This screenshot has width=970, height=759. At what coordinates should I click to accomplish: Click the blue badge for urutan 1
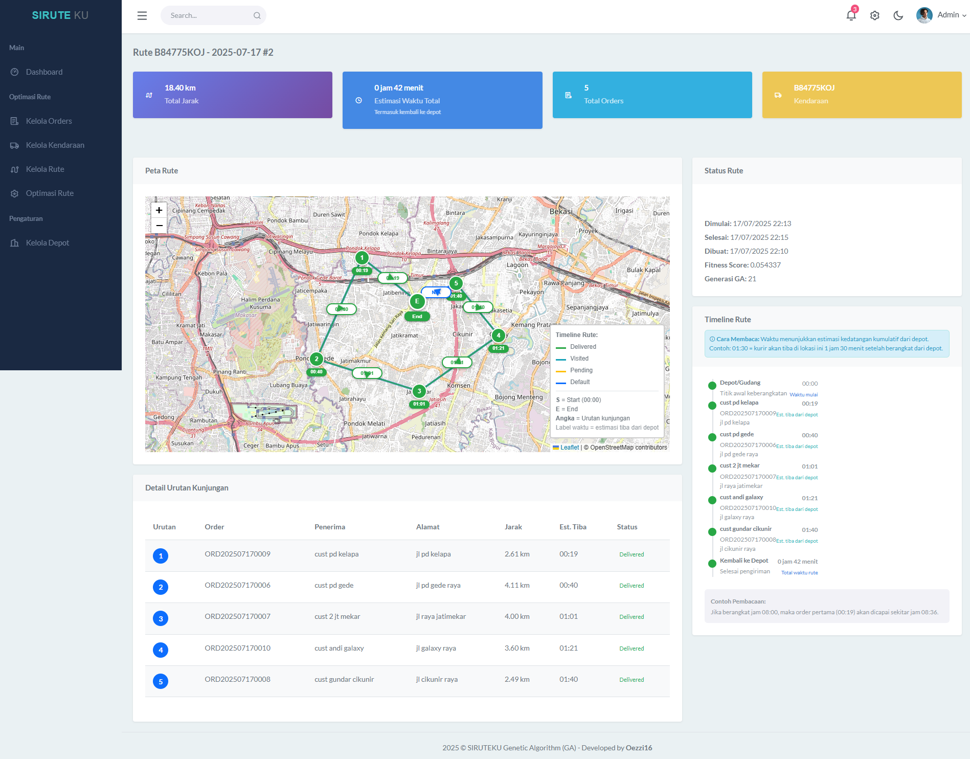(x=161, y=556)
